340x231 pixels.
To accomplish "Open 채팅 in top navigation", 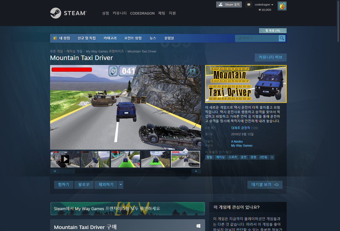I will (162, 13).
